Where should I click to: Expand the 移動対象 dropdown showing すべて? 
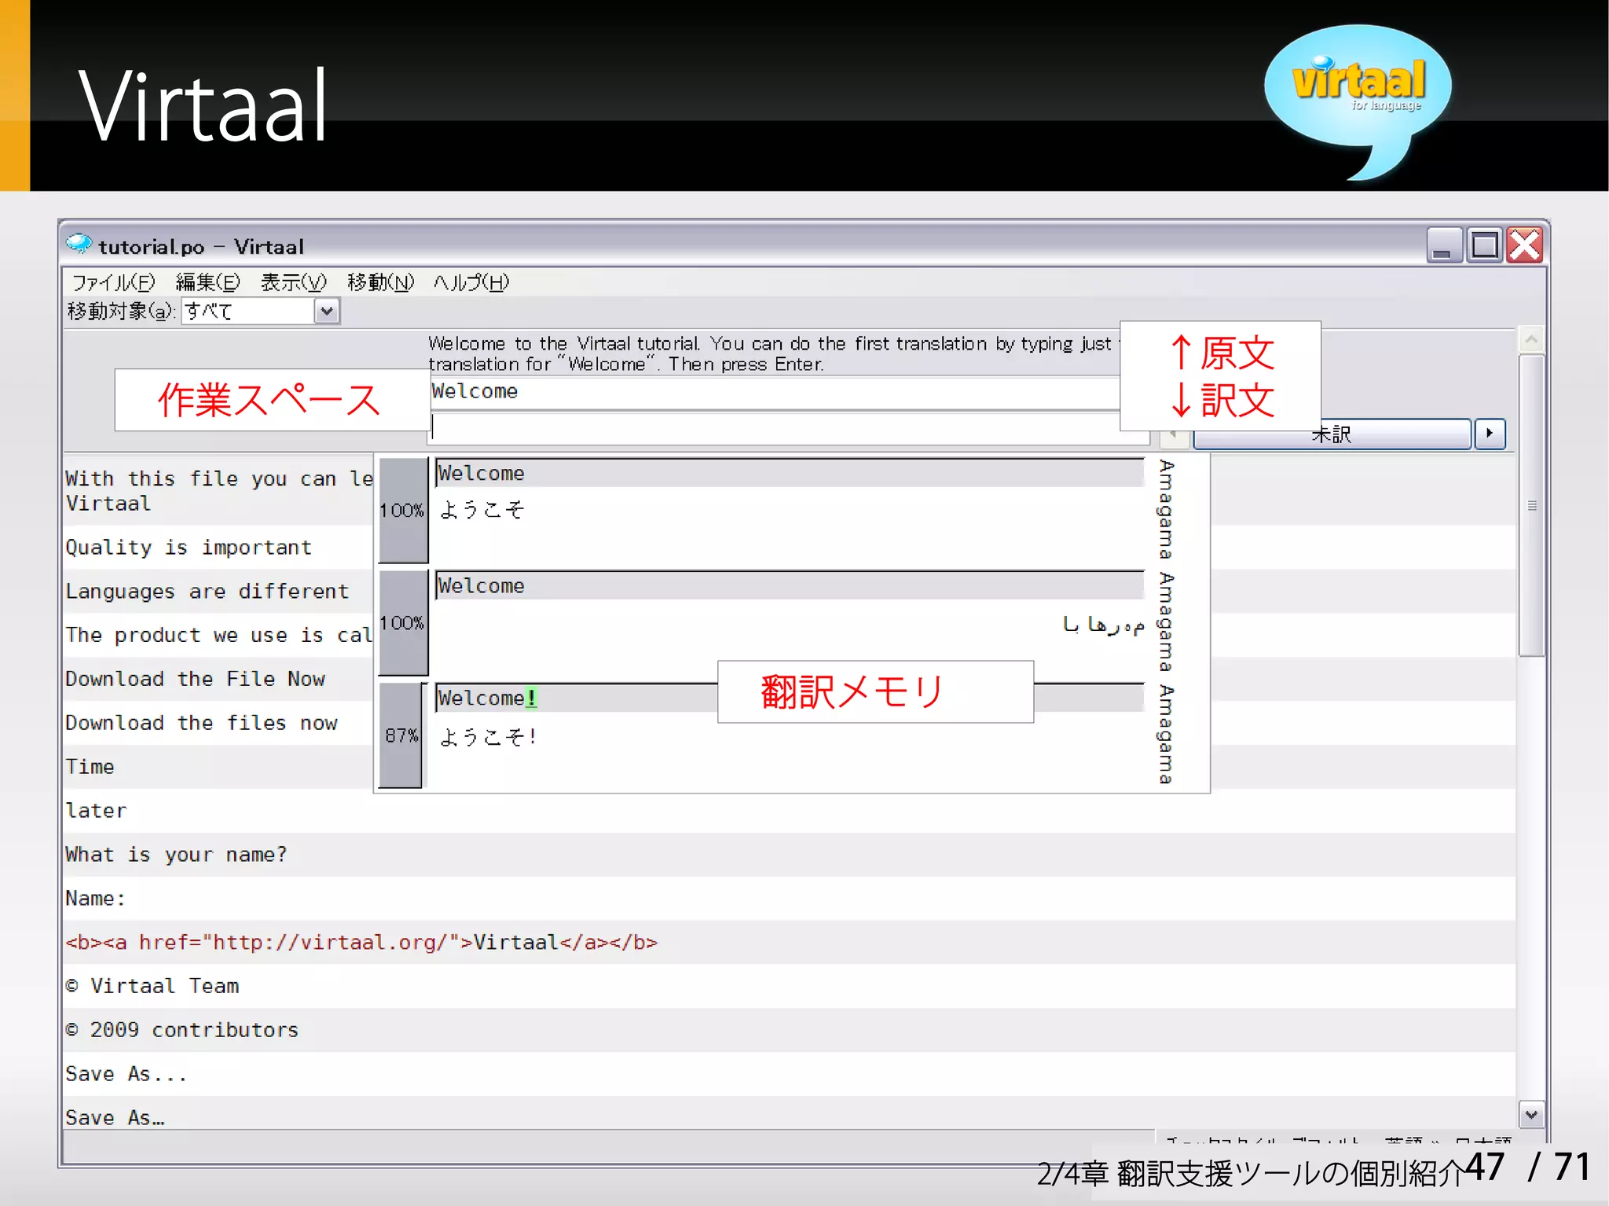coord(327,311)
